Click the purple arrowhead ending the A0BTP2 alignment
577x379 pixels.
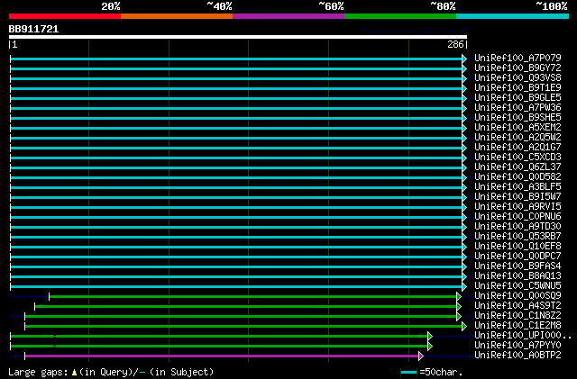[x=421, y=356]
